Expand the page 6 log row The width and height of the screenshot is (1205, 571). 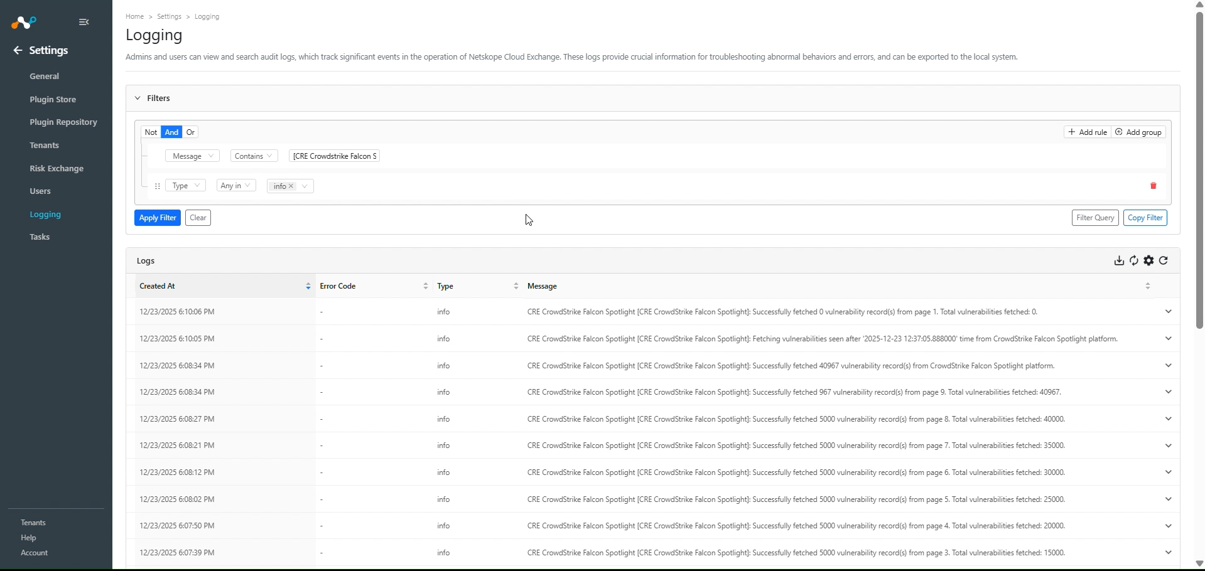(x=1169, y=472)
